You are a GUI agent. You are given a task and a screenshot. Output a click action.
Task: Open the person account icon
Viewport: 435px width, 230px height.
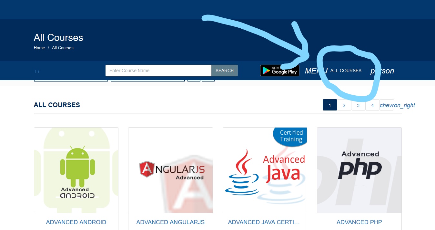[382, 71]
